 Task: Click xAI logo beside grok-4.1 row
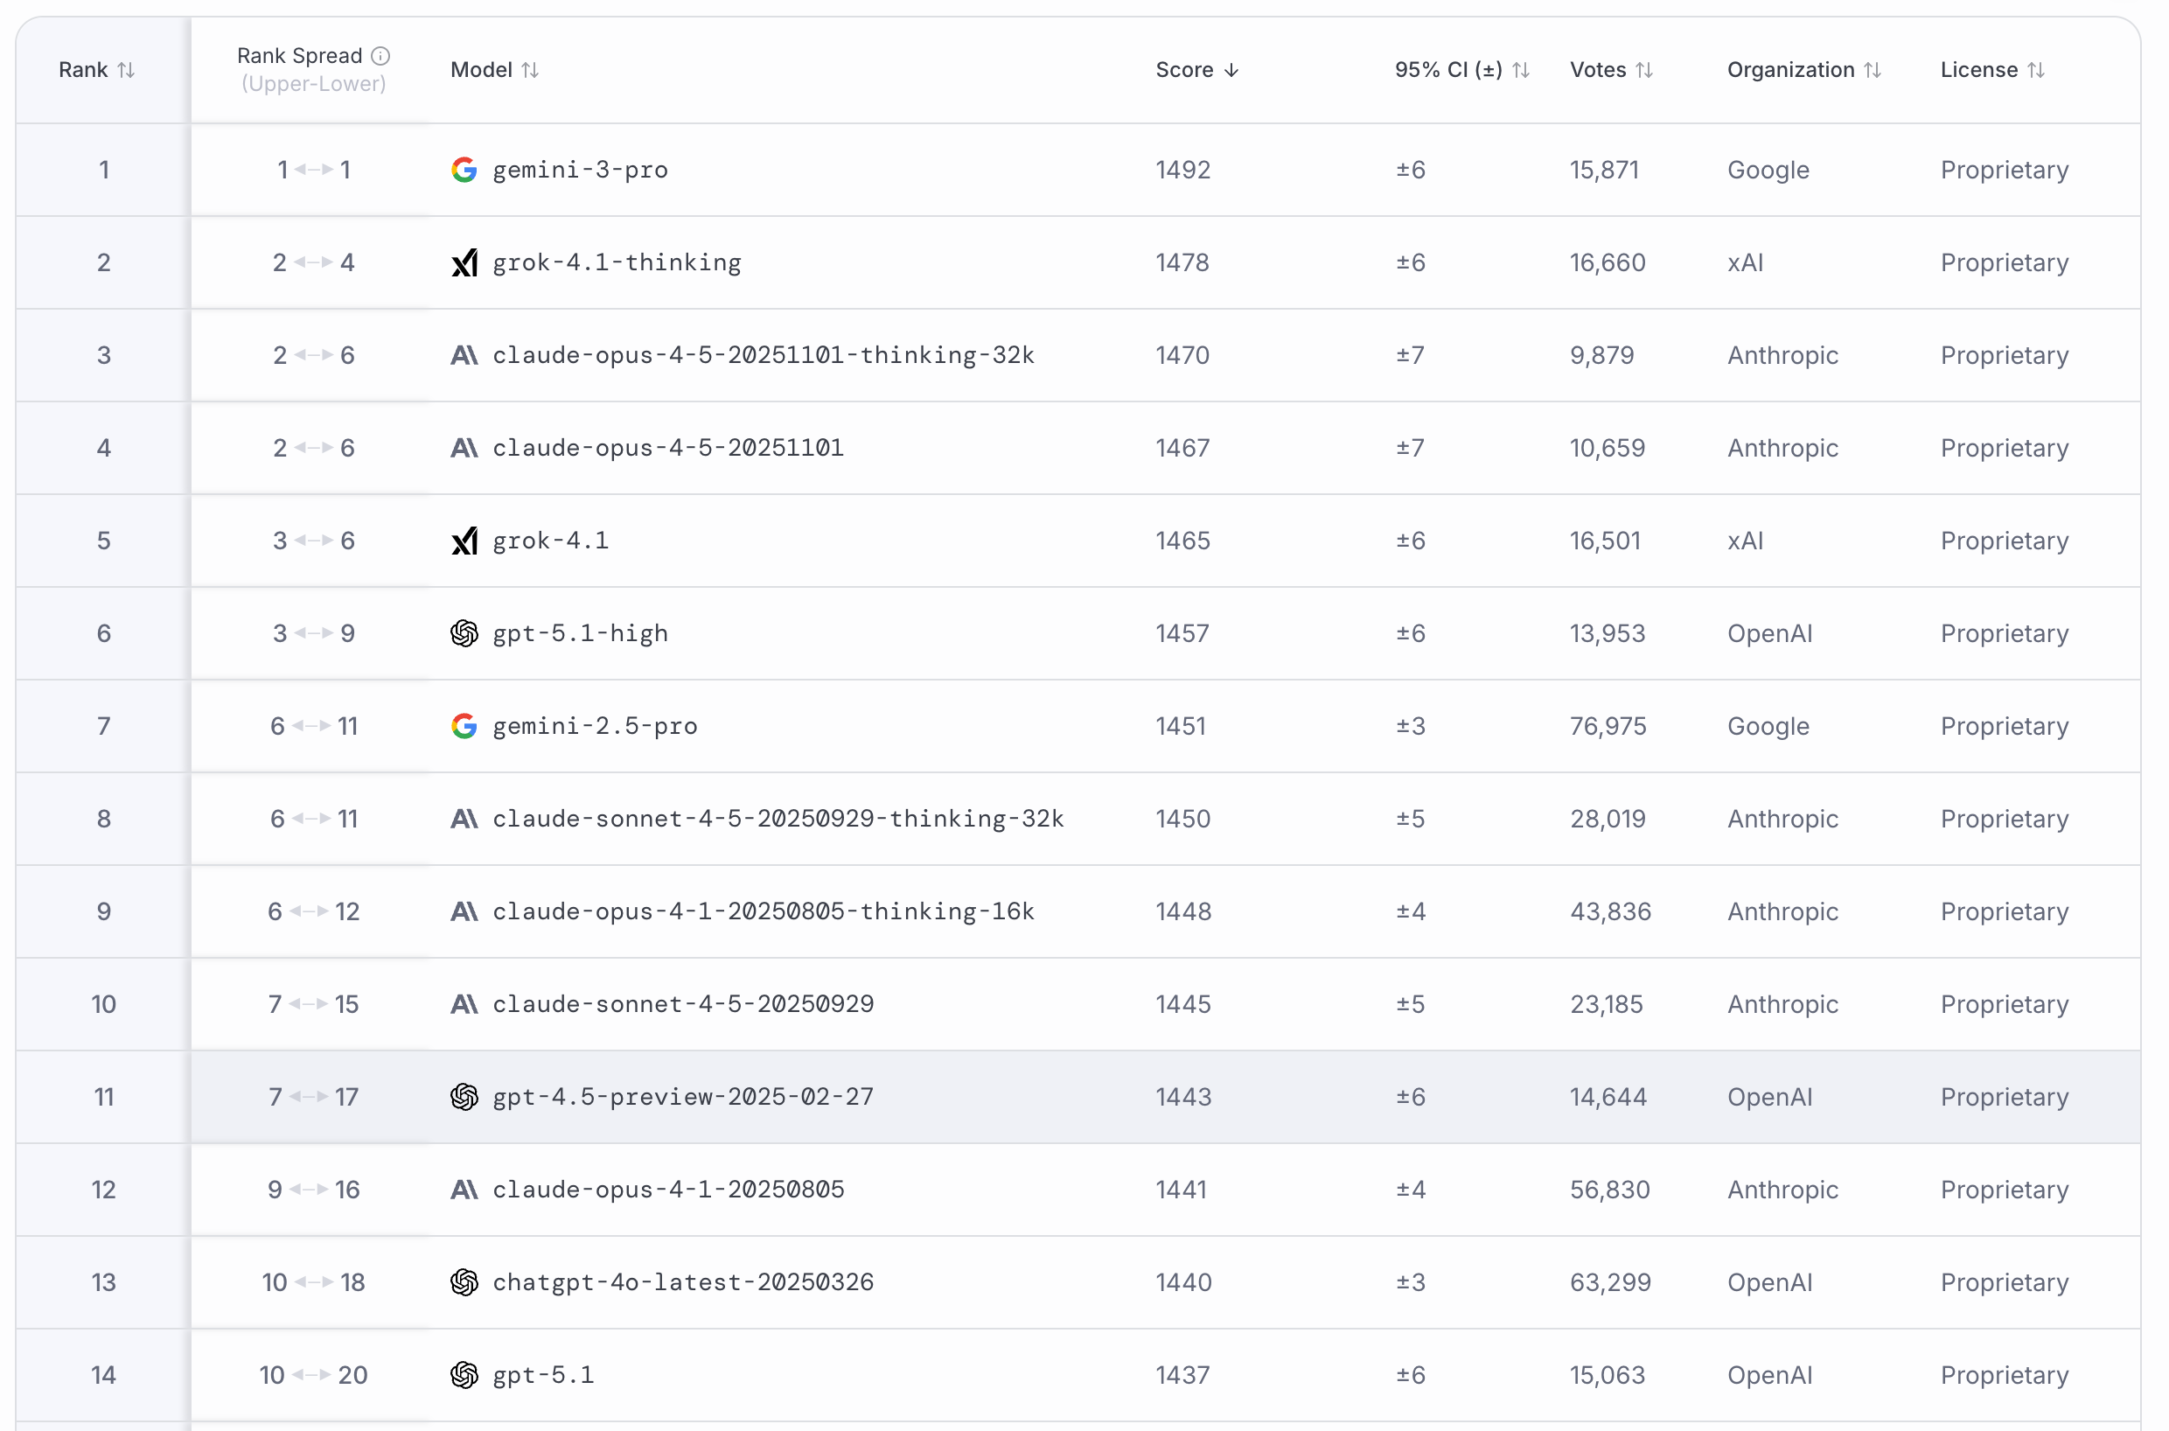pyautogui.click(x=464, y=541)
